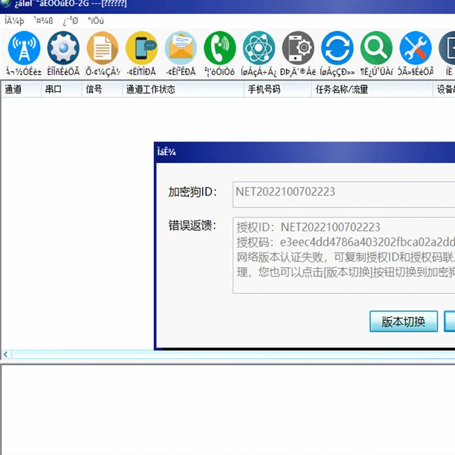This screenshot has width=455, height=455.
Task: Open the third menu bar item
Action: (x=71, y=21)
